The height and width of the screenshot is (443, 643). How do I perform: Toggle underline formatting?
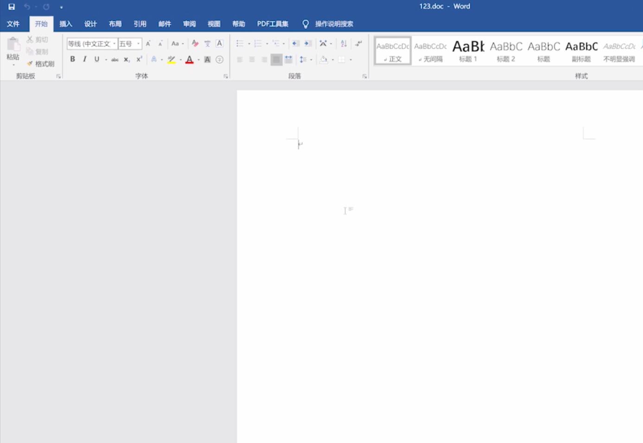(x=96, y=59)
